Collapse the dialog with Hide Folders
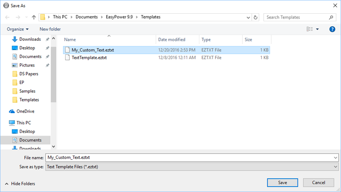Viewport: 341px width, 192px height. 20,184
